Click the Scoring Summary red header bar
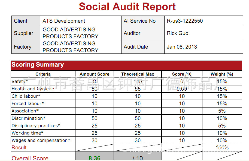The height and width of the screenshot is (161, 249). 126,65
